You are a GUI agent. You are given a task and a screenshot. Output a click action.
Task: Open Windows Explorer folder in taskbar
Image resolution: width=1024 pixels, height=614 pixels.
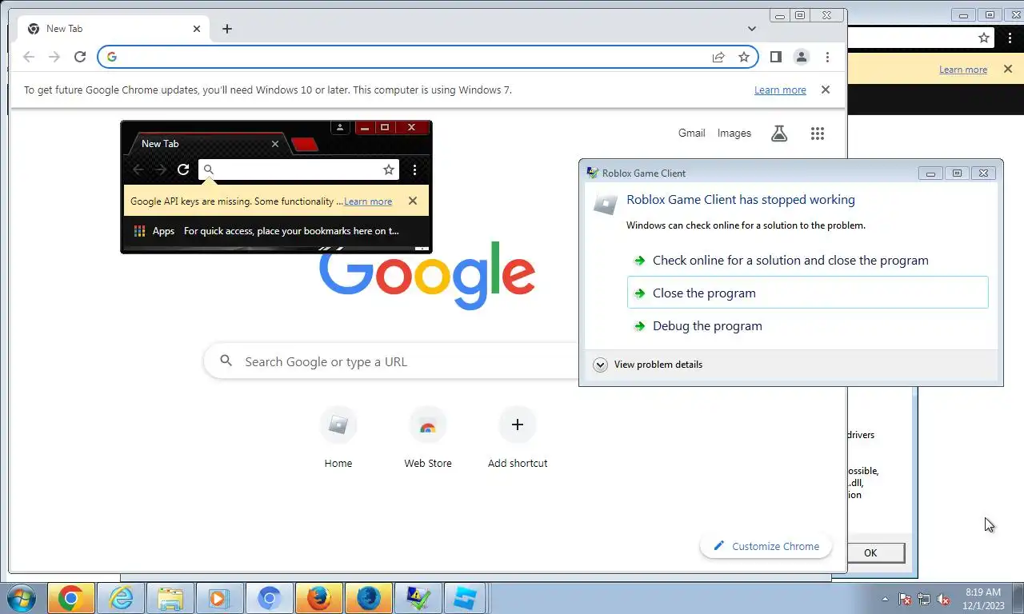pyautogui.click(x=170, y=598)
